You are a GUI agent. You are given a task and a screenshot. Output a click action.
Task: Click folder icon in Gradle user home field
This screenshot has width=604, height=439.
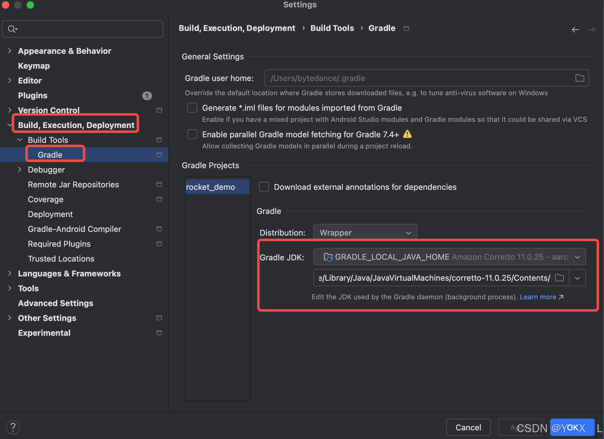[x=580, y=78]
